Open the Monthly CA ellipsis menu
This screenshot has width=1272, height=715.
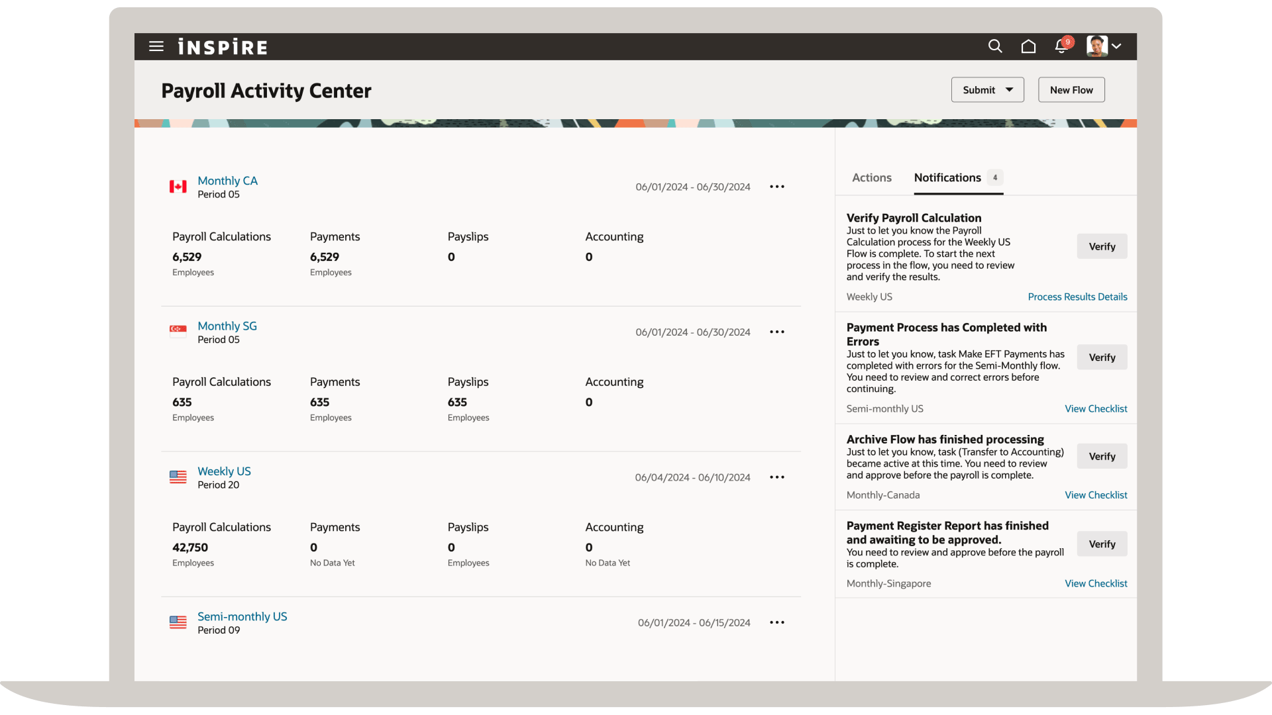pyautogui.click(x=776, y=187)
